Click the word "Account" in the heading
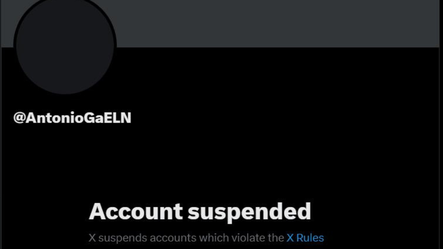 [x=136, y=212]
